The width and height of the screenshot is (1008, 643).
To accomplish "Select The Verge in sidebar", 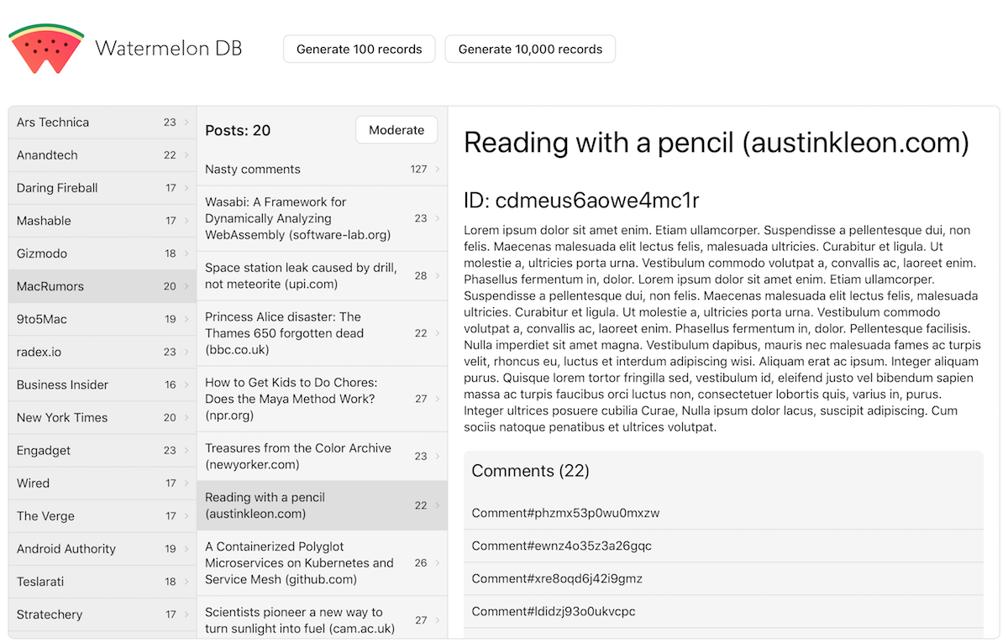I will 45,516.
